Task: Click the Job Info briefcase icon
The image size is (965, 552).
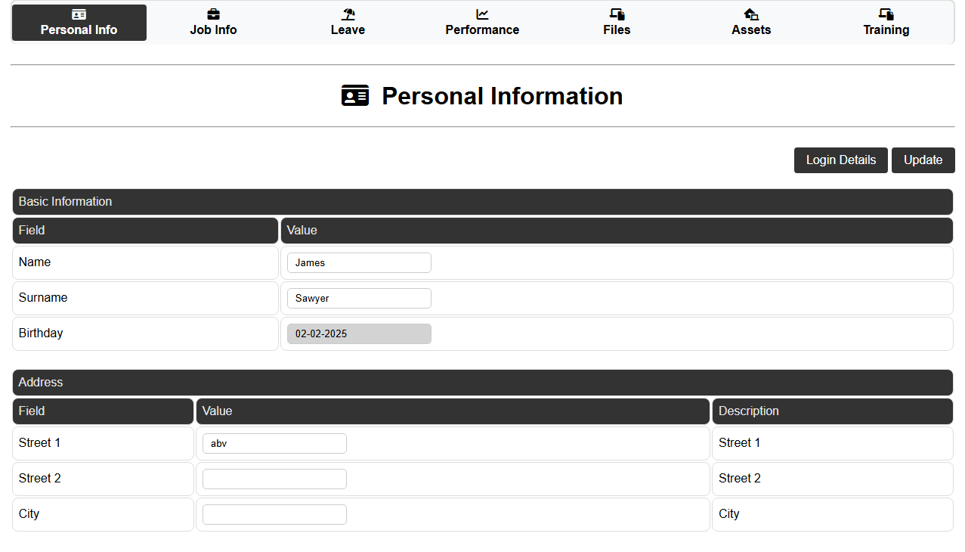Action: [213, 14]
